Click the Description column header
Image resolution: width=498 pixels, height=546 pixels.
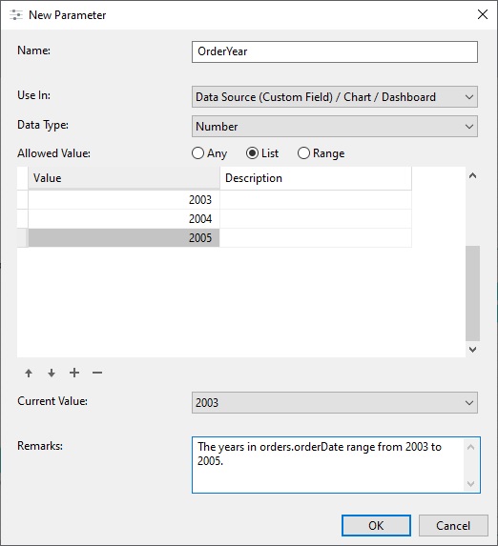click(x=316, y=178)
